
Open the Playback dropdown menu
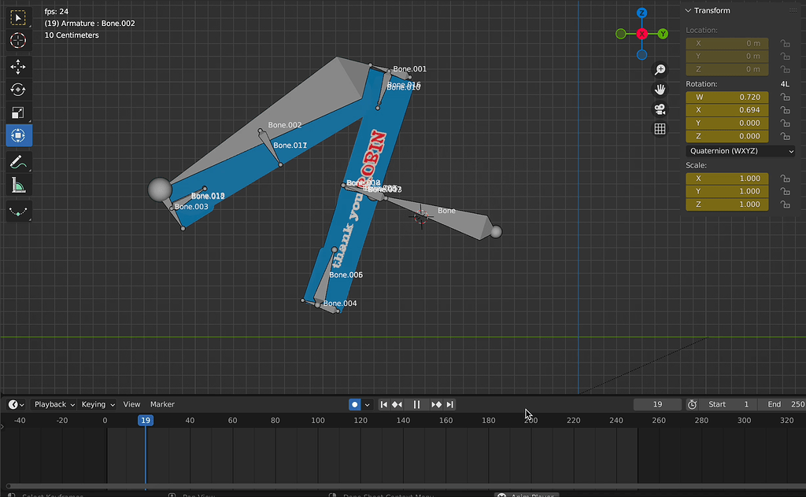(x=54, y=404)
